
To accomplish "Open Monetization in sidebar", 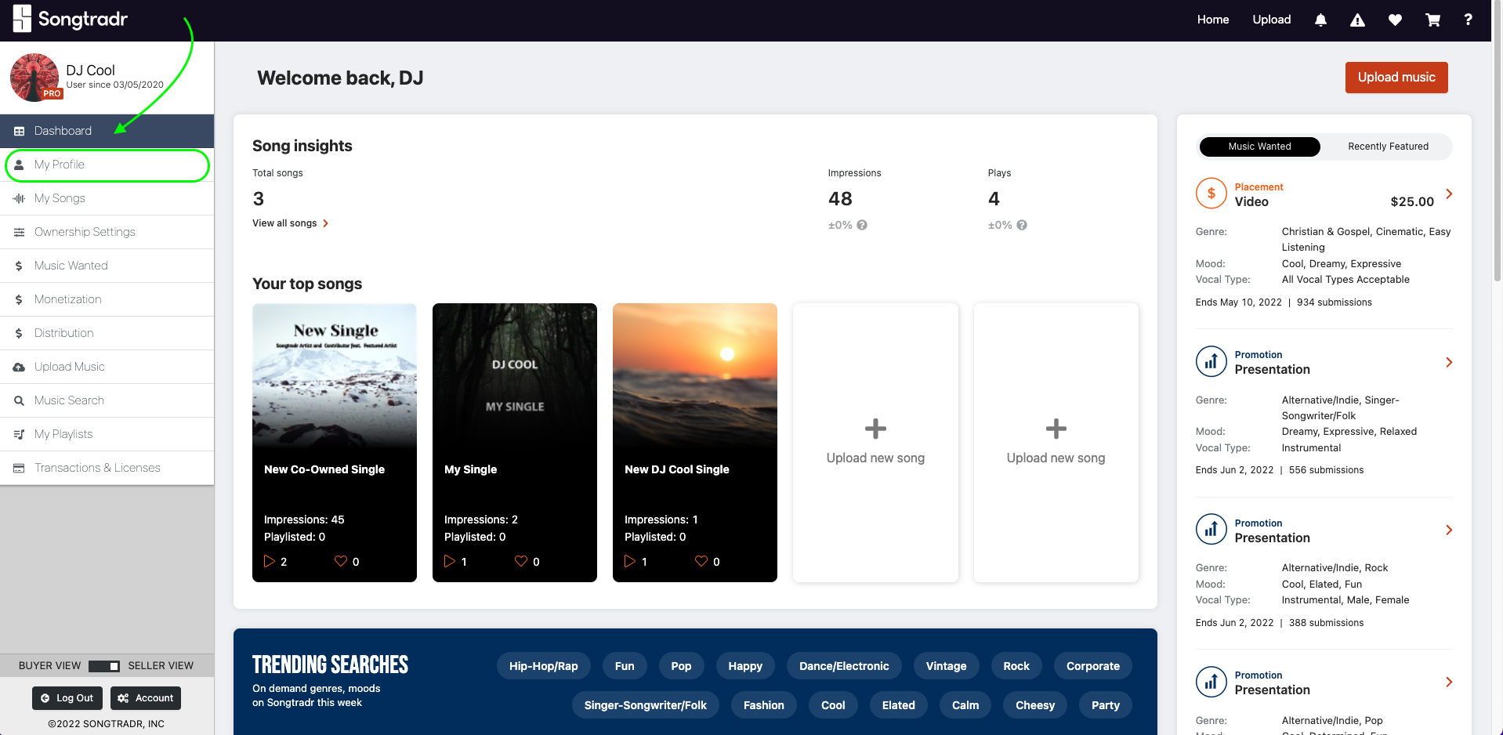I will coord(107,299).
